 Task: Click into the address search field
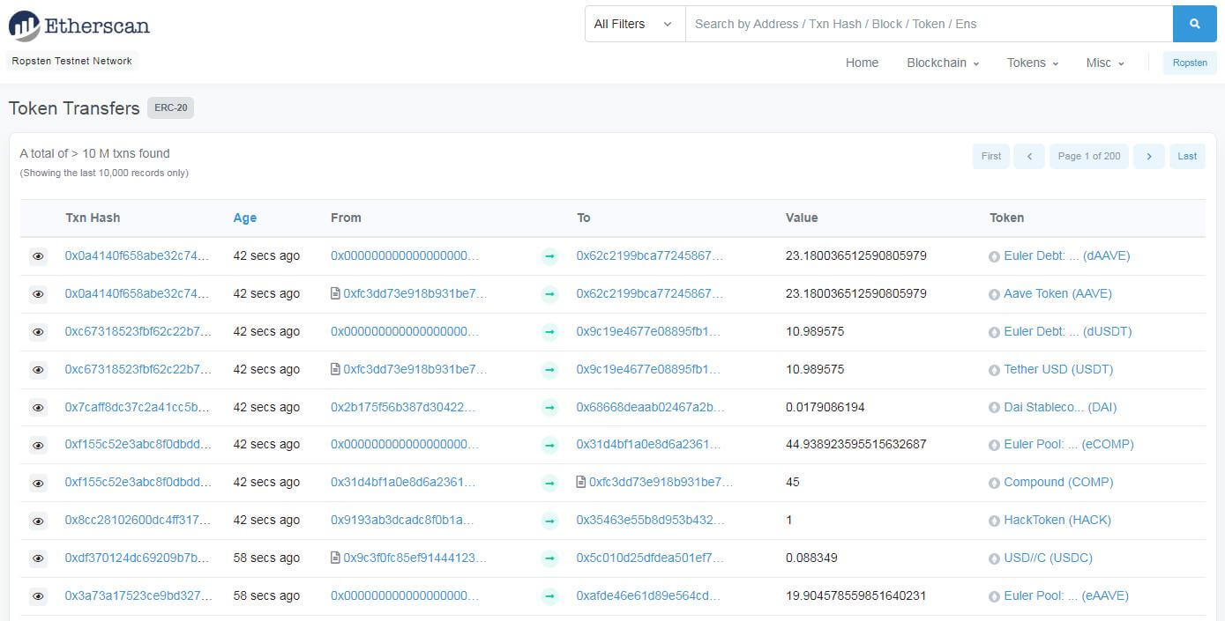coord(928,24)
